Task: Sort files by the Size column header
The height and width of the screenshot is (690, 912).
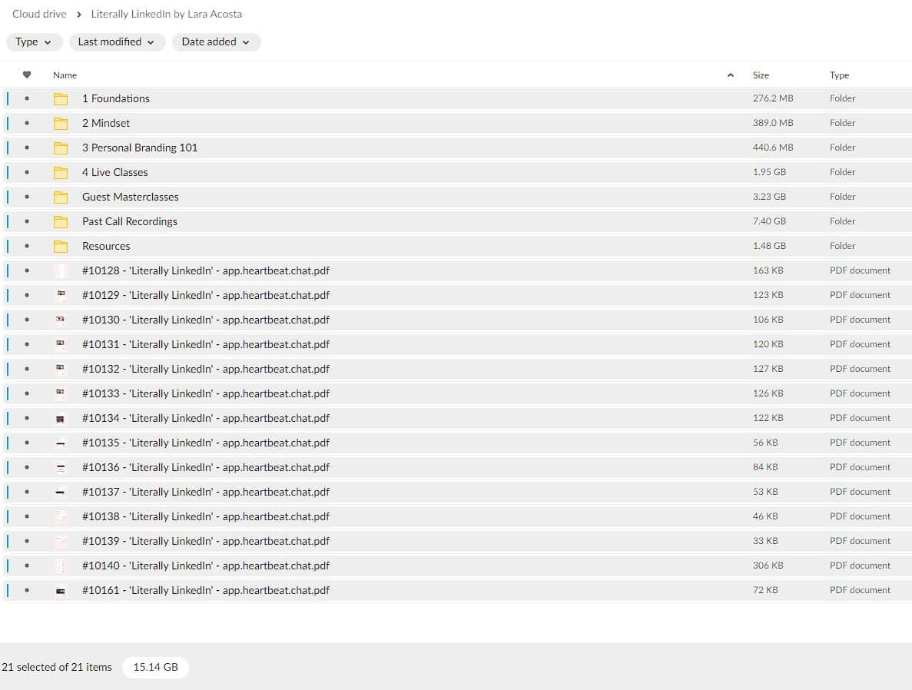Action: [761, 75]
